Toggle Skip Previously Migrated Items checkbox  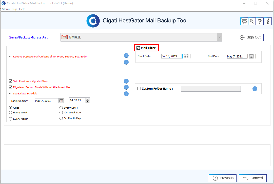[x=10, y=81]
